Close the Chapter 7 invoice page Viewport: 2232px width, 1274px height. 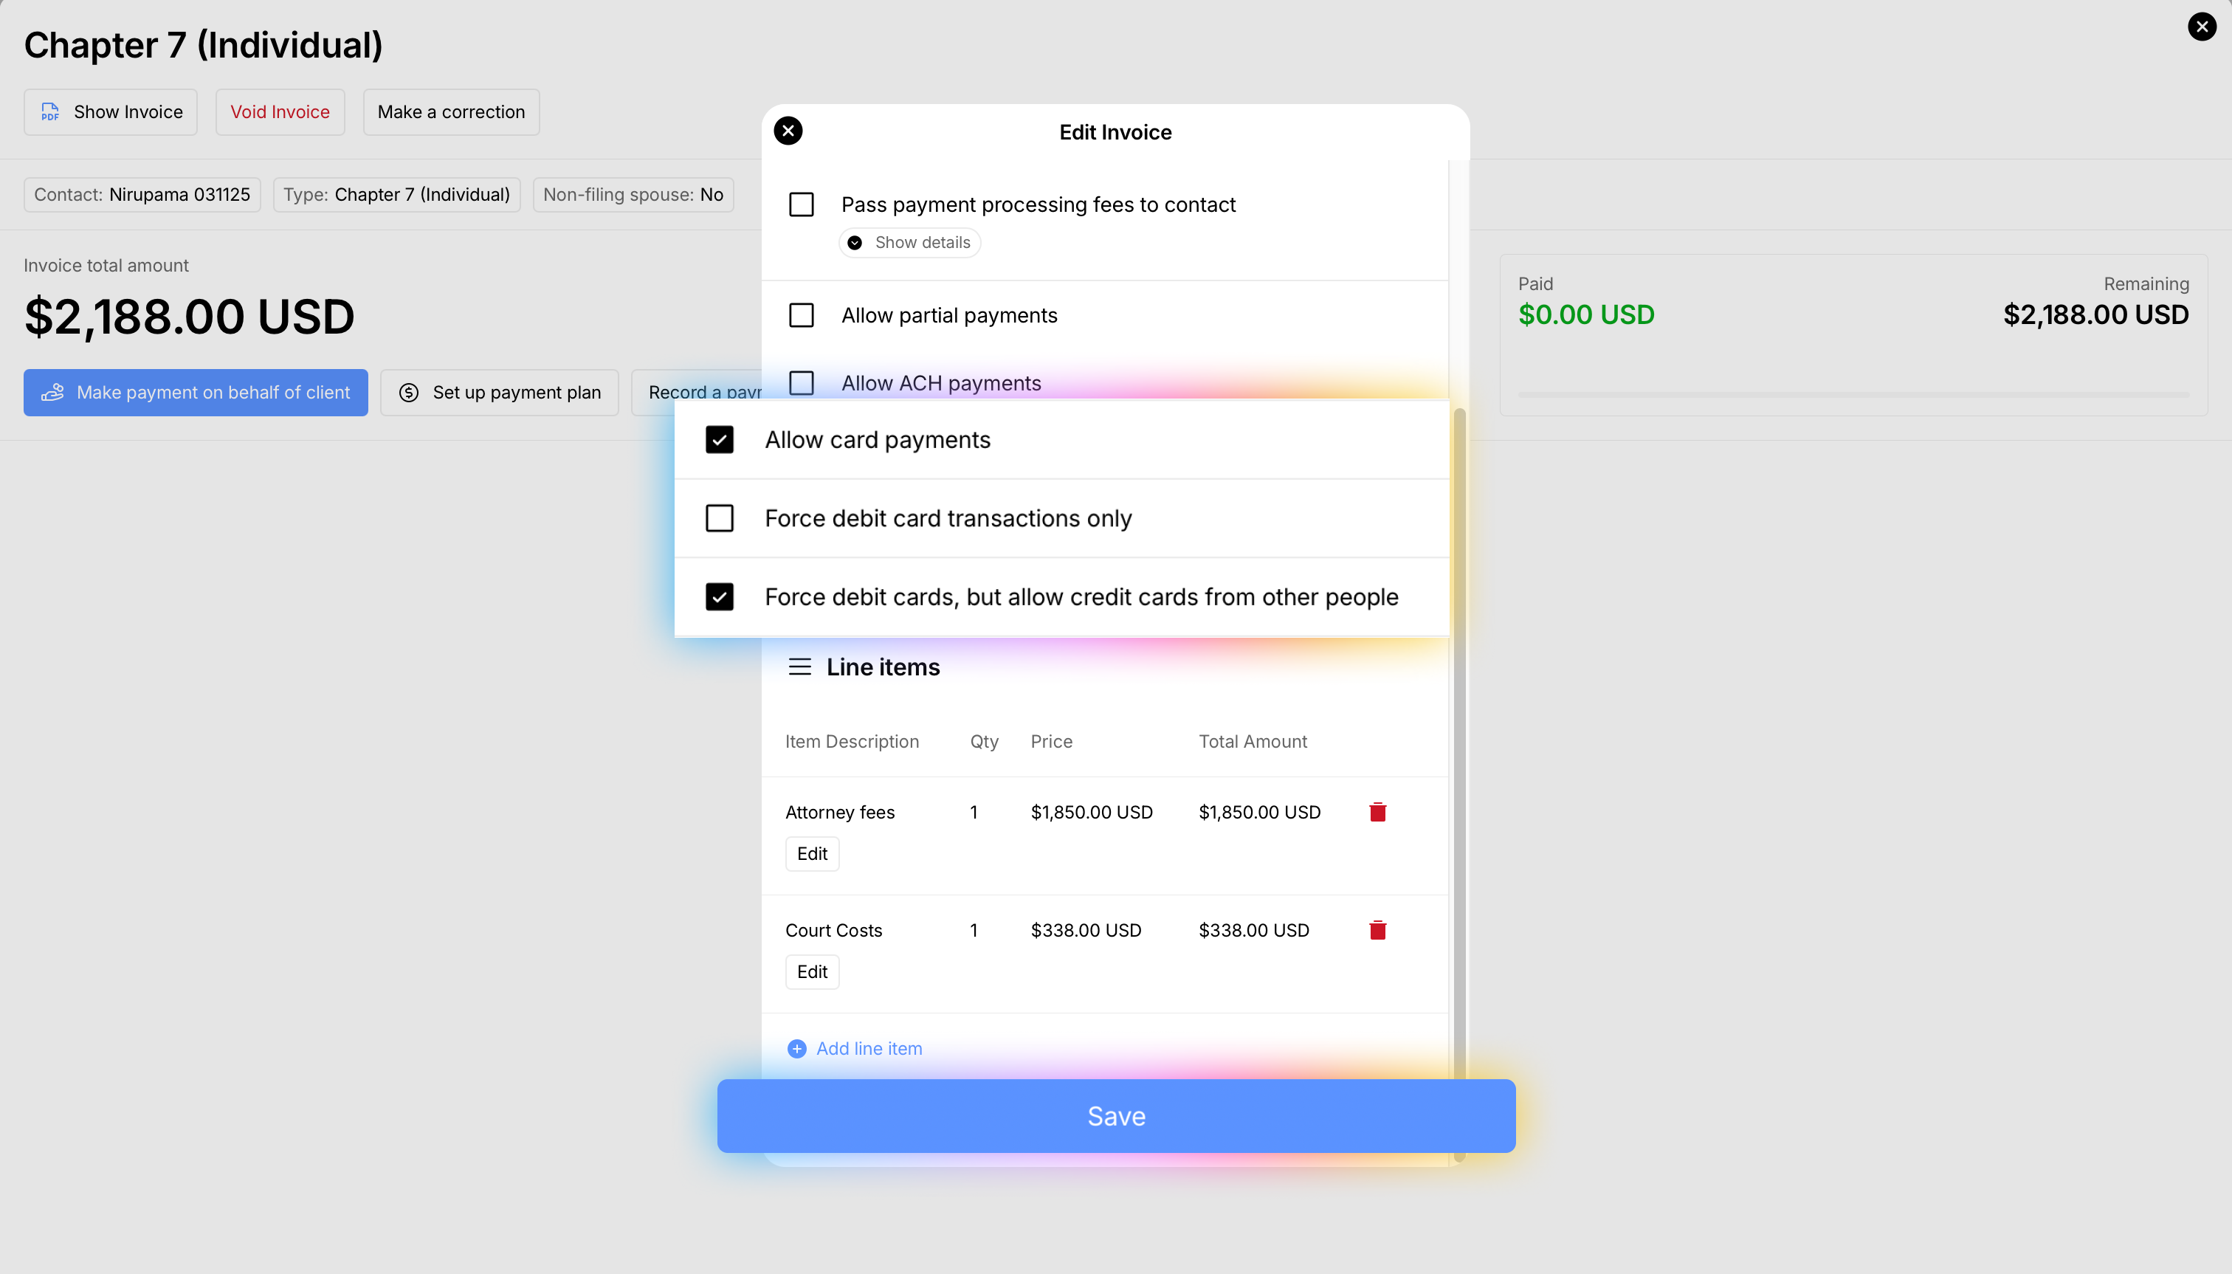2202,27
